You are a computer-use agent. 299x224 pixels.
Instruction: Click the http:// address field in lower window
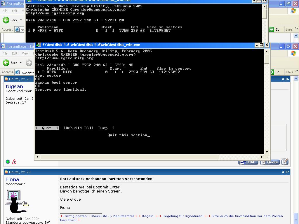click(x=27, y=72)
